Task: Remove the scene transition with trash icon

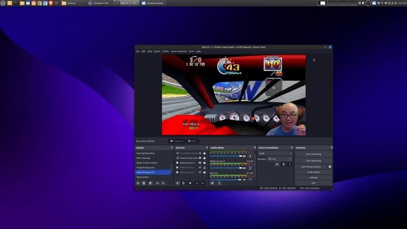Action: coord(284,164)
